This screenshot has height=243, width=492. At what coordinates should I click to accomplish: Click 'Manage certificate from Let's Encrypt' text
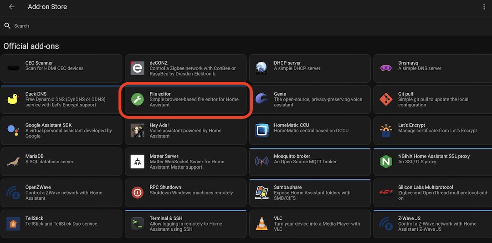point(437,131)
